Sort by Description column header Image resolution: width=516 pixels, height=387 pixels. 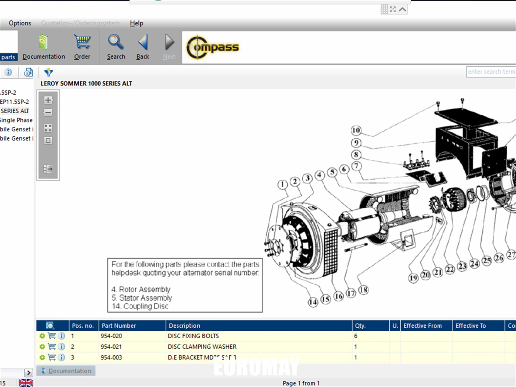259,325
